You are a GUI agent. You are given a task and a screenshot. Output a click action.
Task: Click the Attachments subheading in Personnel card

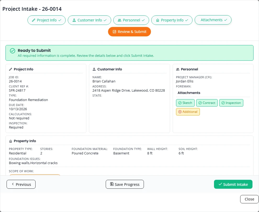coord(189,93)
